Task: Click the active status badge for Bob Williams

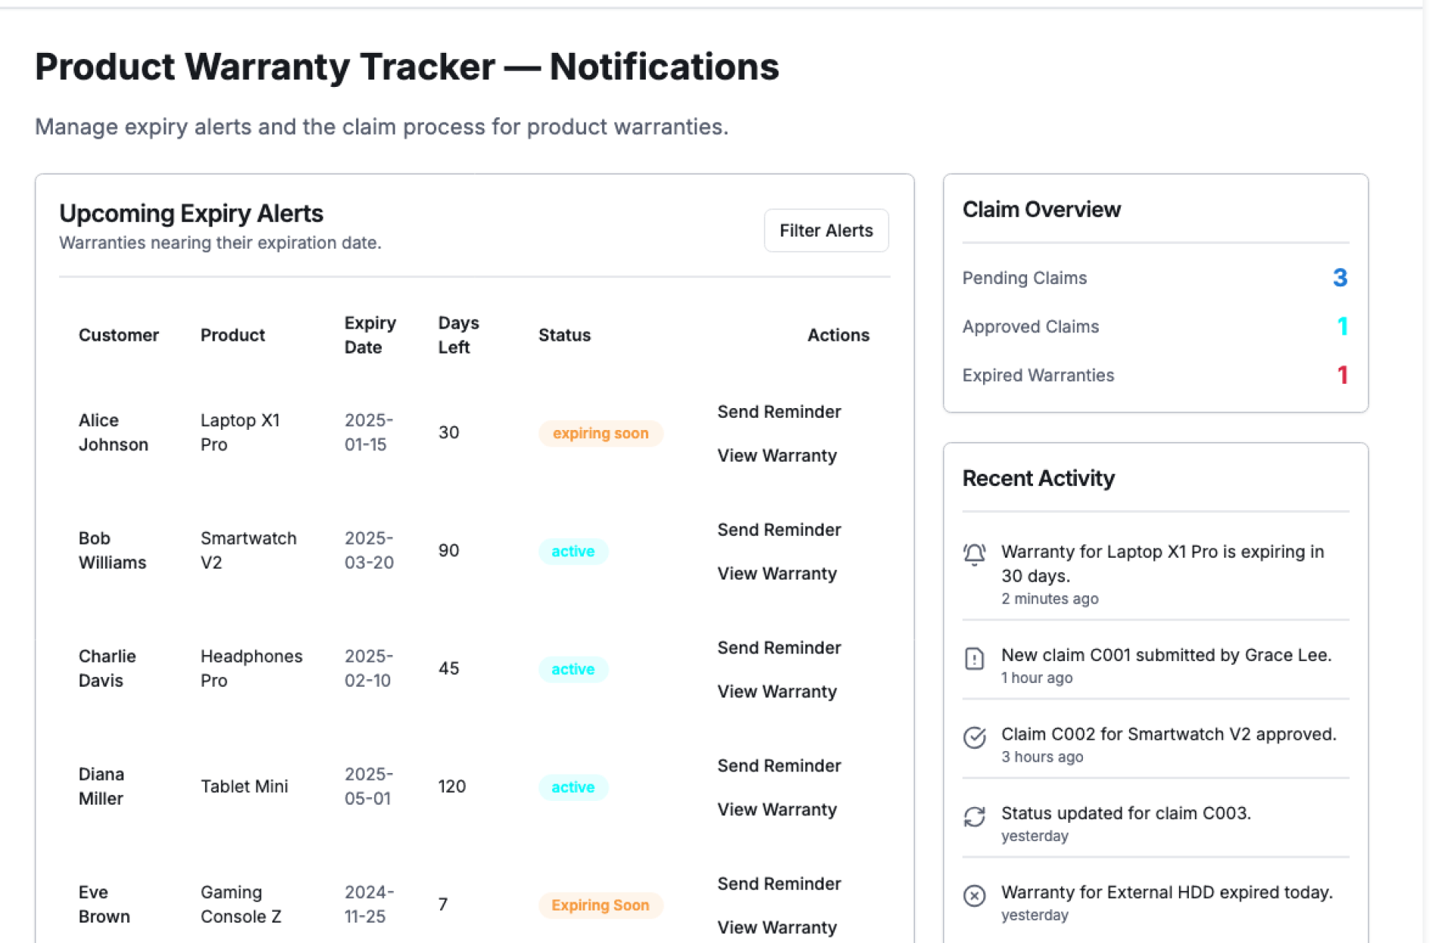Action: tap(572, 551)
